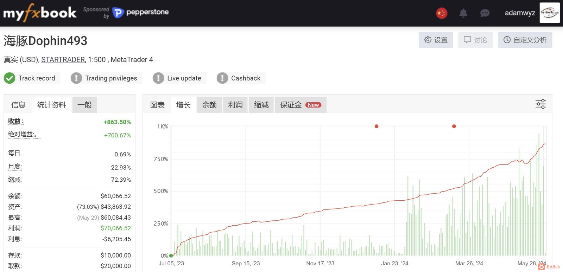This screenshot has height=272, width=563.
Task: Select the 一般 stats tab
Action: point(84,105)
